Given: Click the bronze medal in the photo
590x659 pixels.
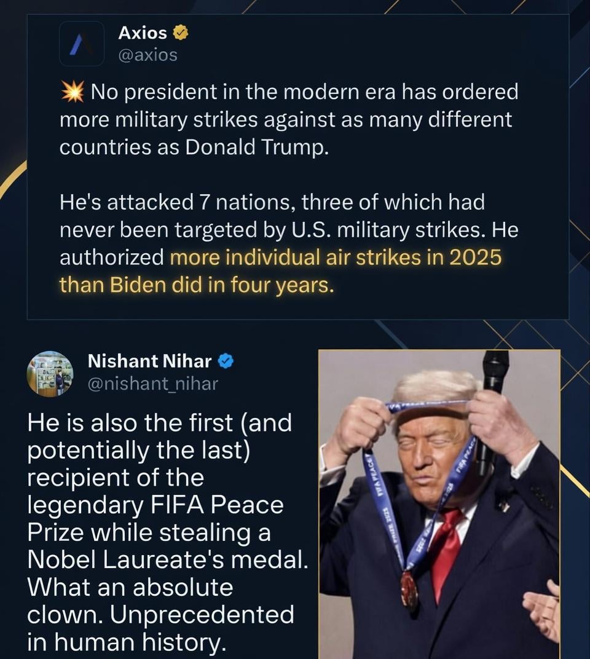Looking at the screenshot, I should tap(409, 590).
